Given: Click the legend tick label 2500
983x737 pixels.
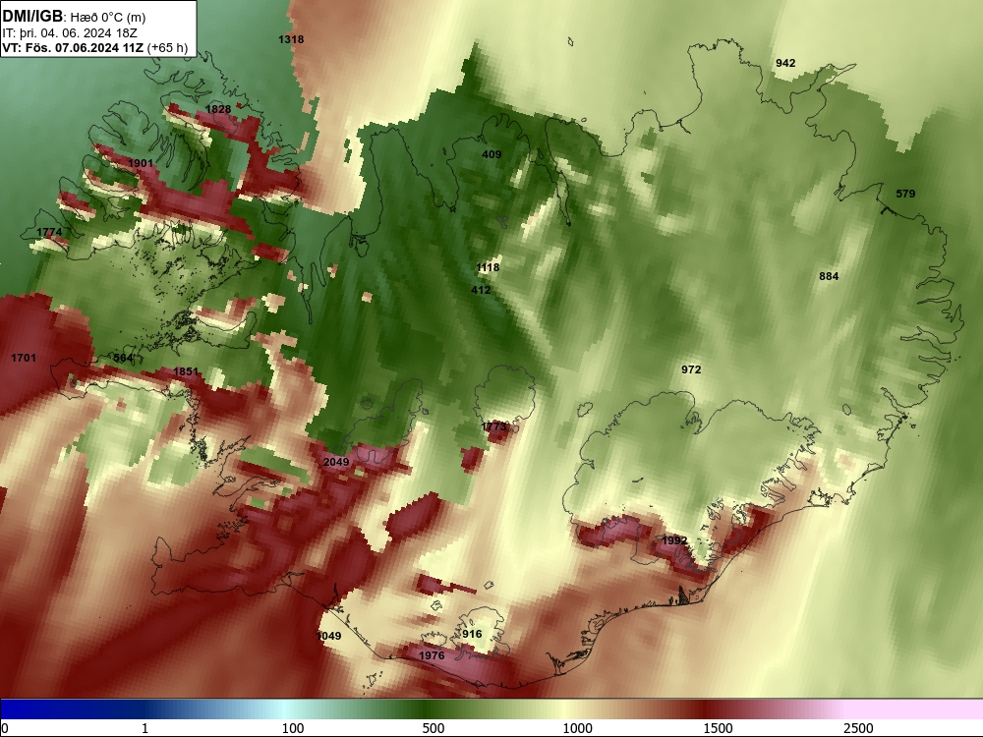Looking at the screenshot, I should point(858,728).
